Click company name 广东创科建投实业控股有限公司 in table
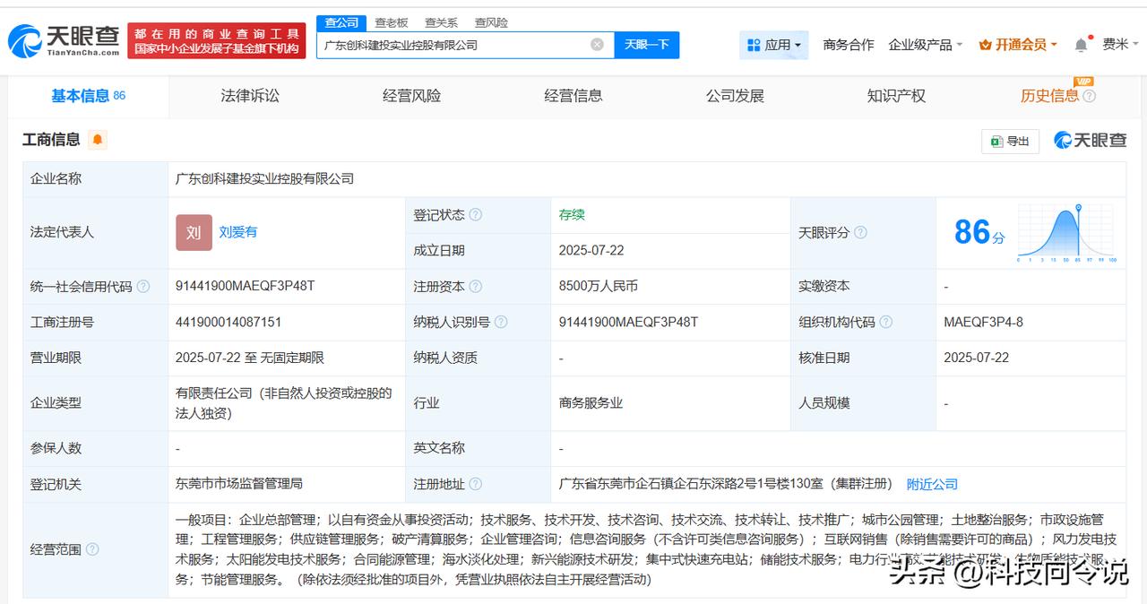The height and width of the screenshot is (604, 1147). click(265, 179)
